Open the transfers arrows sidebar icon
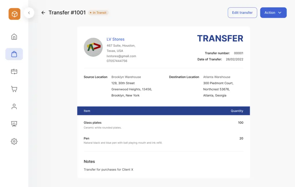Screen dimensions: 295x187 point(14,72)
